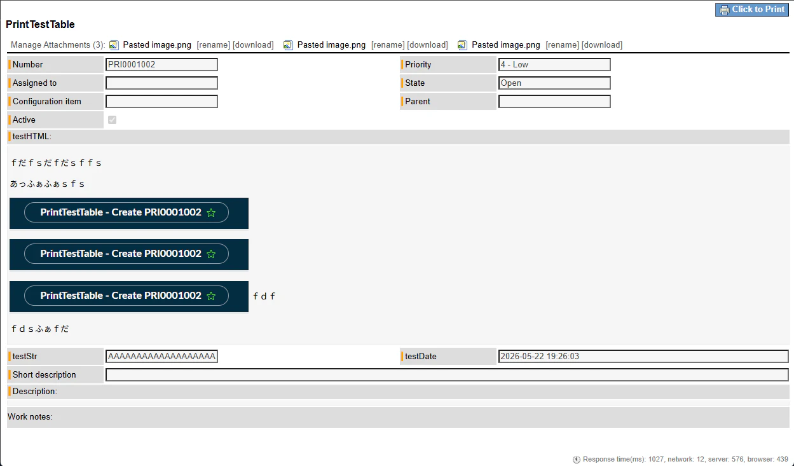This screenshot has height=466, width=794.
Task: Click the testDate field showing 2026-05-22 19:26:03
Action: coord(643,356)
